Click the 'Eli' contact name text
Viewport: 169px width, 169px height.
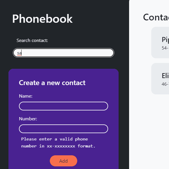click(x=165, y=76)
